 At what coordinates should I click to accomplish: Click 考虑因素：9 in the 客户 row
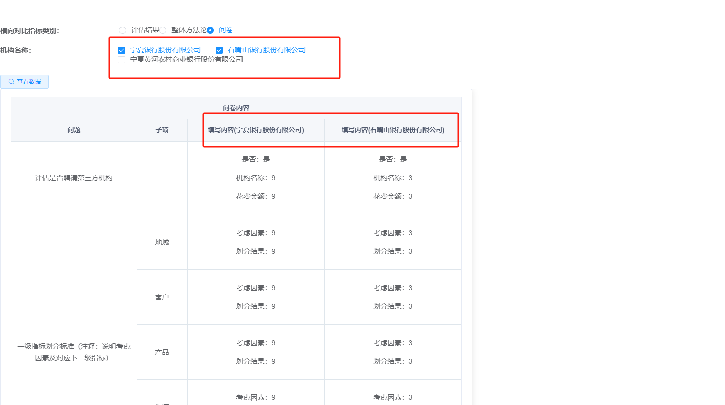coord(256,288)
